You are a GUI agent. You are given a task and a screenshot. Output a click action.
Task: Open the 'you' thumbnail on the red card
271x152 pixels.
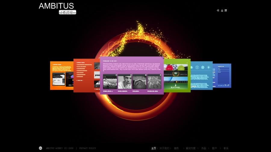tap(97, 75)
